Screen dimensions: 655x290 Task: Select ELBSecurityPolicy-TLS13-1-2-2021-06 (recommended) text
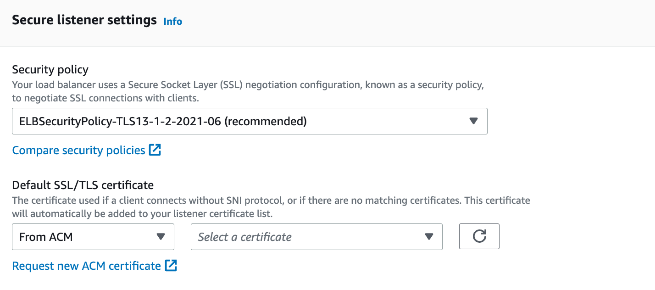pos(163,121)
